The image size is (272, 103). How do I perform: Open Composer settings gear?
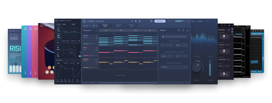(x=188, y=21)
